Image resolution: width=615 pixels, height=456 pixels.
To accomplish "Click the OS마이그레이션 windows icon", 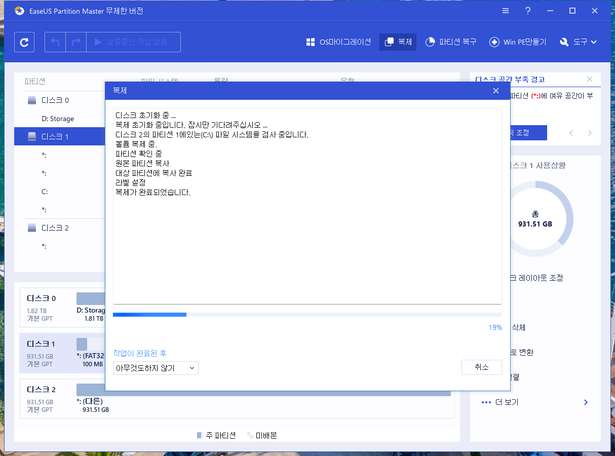I will (311, 42).
